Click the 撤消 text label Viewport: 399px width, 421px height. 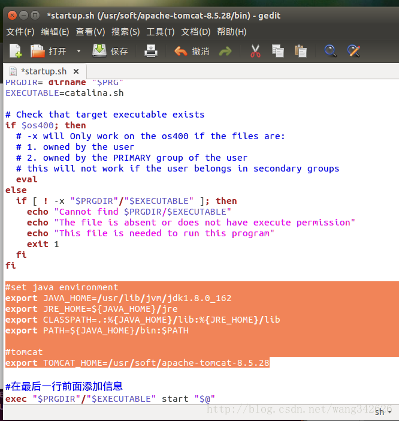(200, 51)
